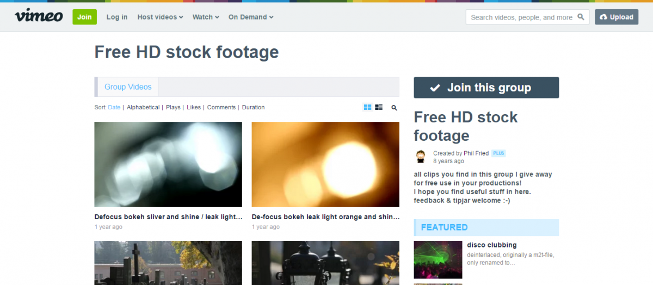Sort videos Alphabetically

pos(143,108)
